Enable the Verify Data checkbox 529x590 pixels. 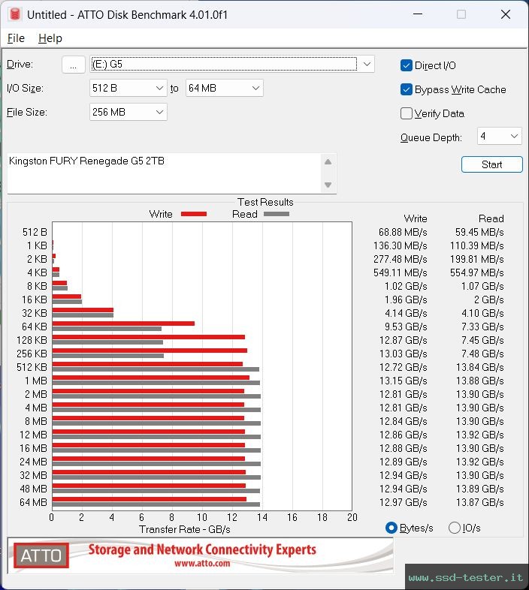407,113
